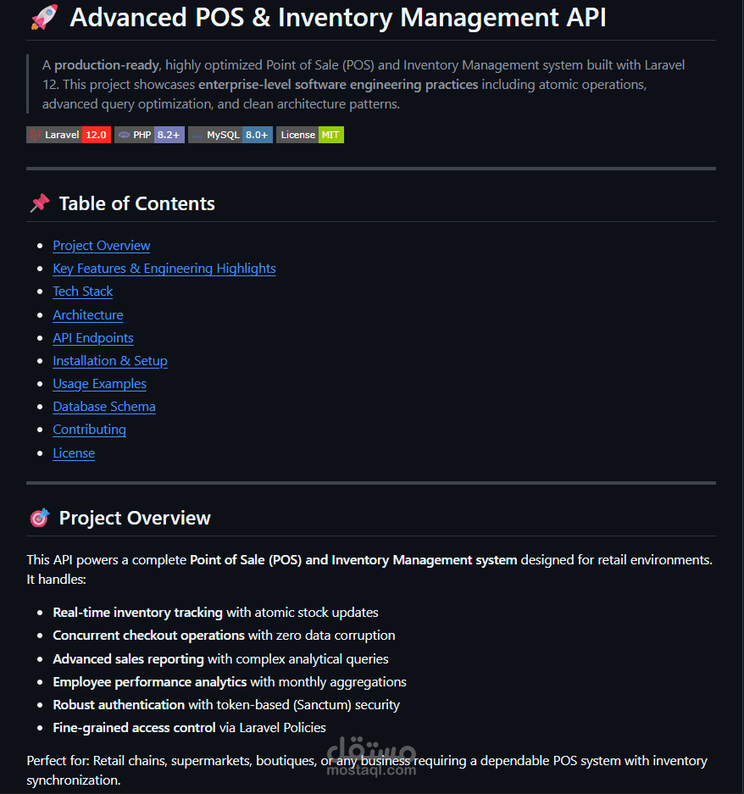Click the License link in contents
744x794 pixels.
click(x=74, y=453)
